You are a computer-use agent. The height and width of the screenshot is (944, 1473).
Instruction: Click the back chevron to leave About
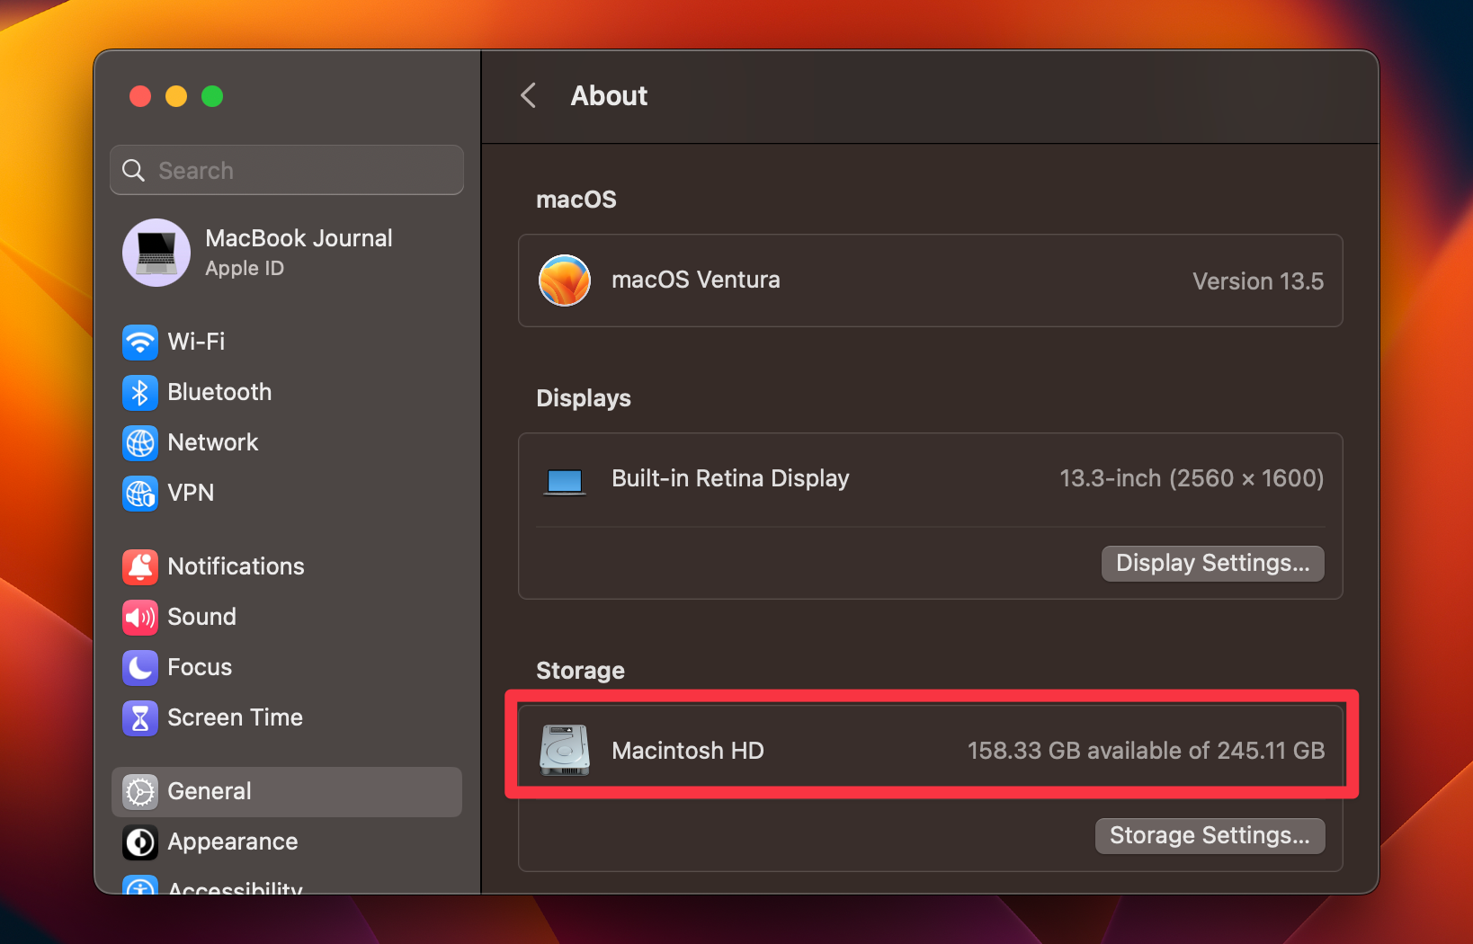click(x=527, y=95)
